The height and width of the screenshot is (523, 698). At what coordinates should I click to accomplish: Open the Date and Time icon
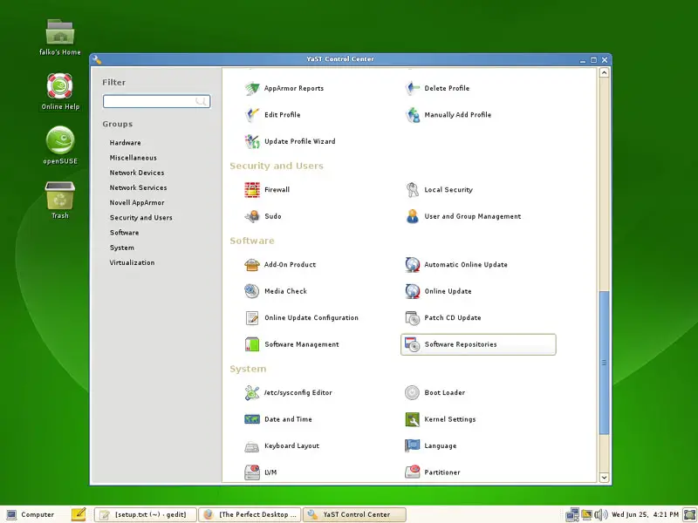pyautogui.click(x=252, y=419)
